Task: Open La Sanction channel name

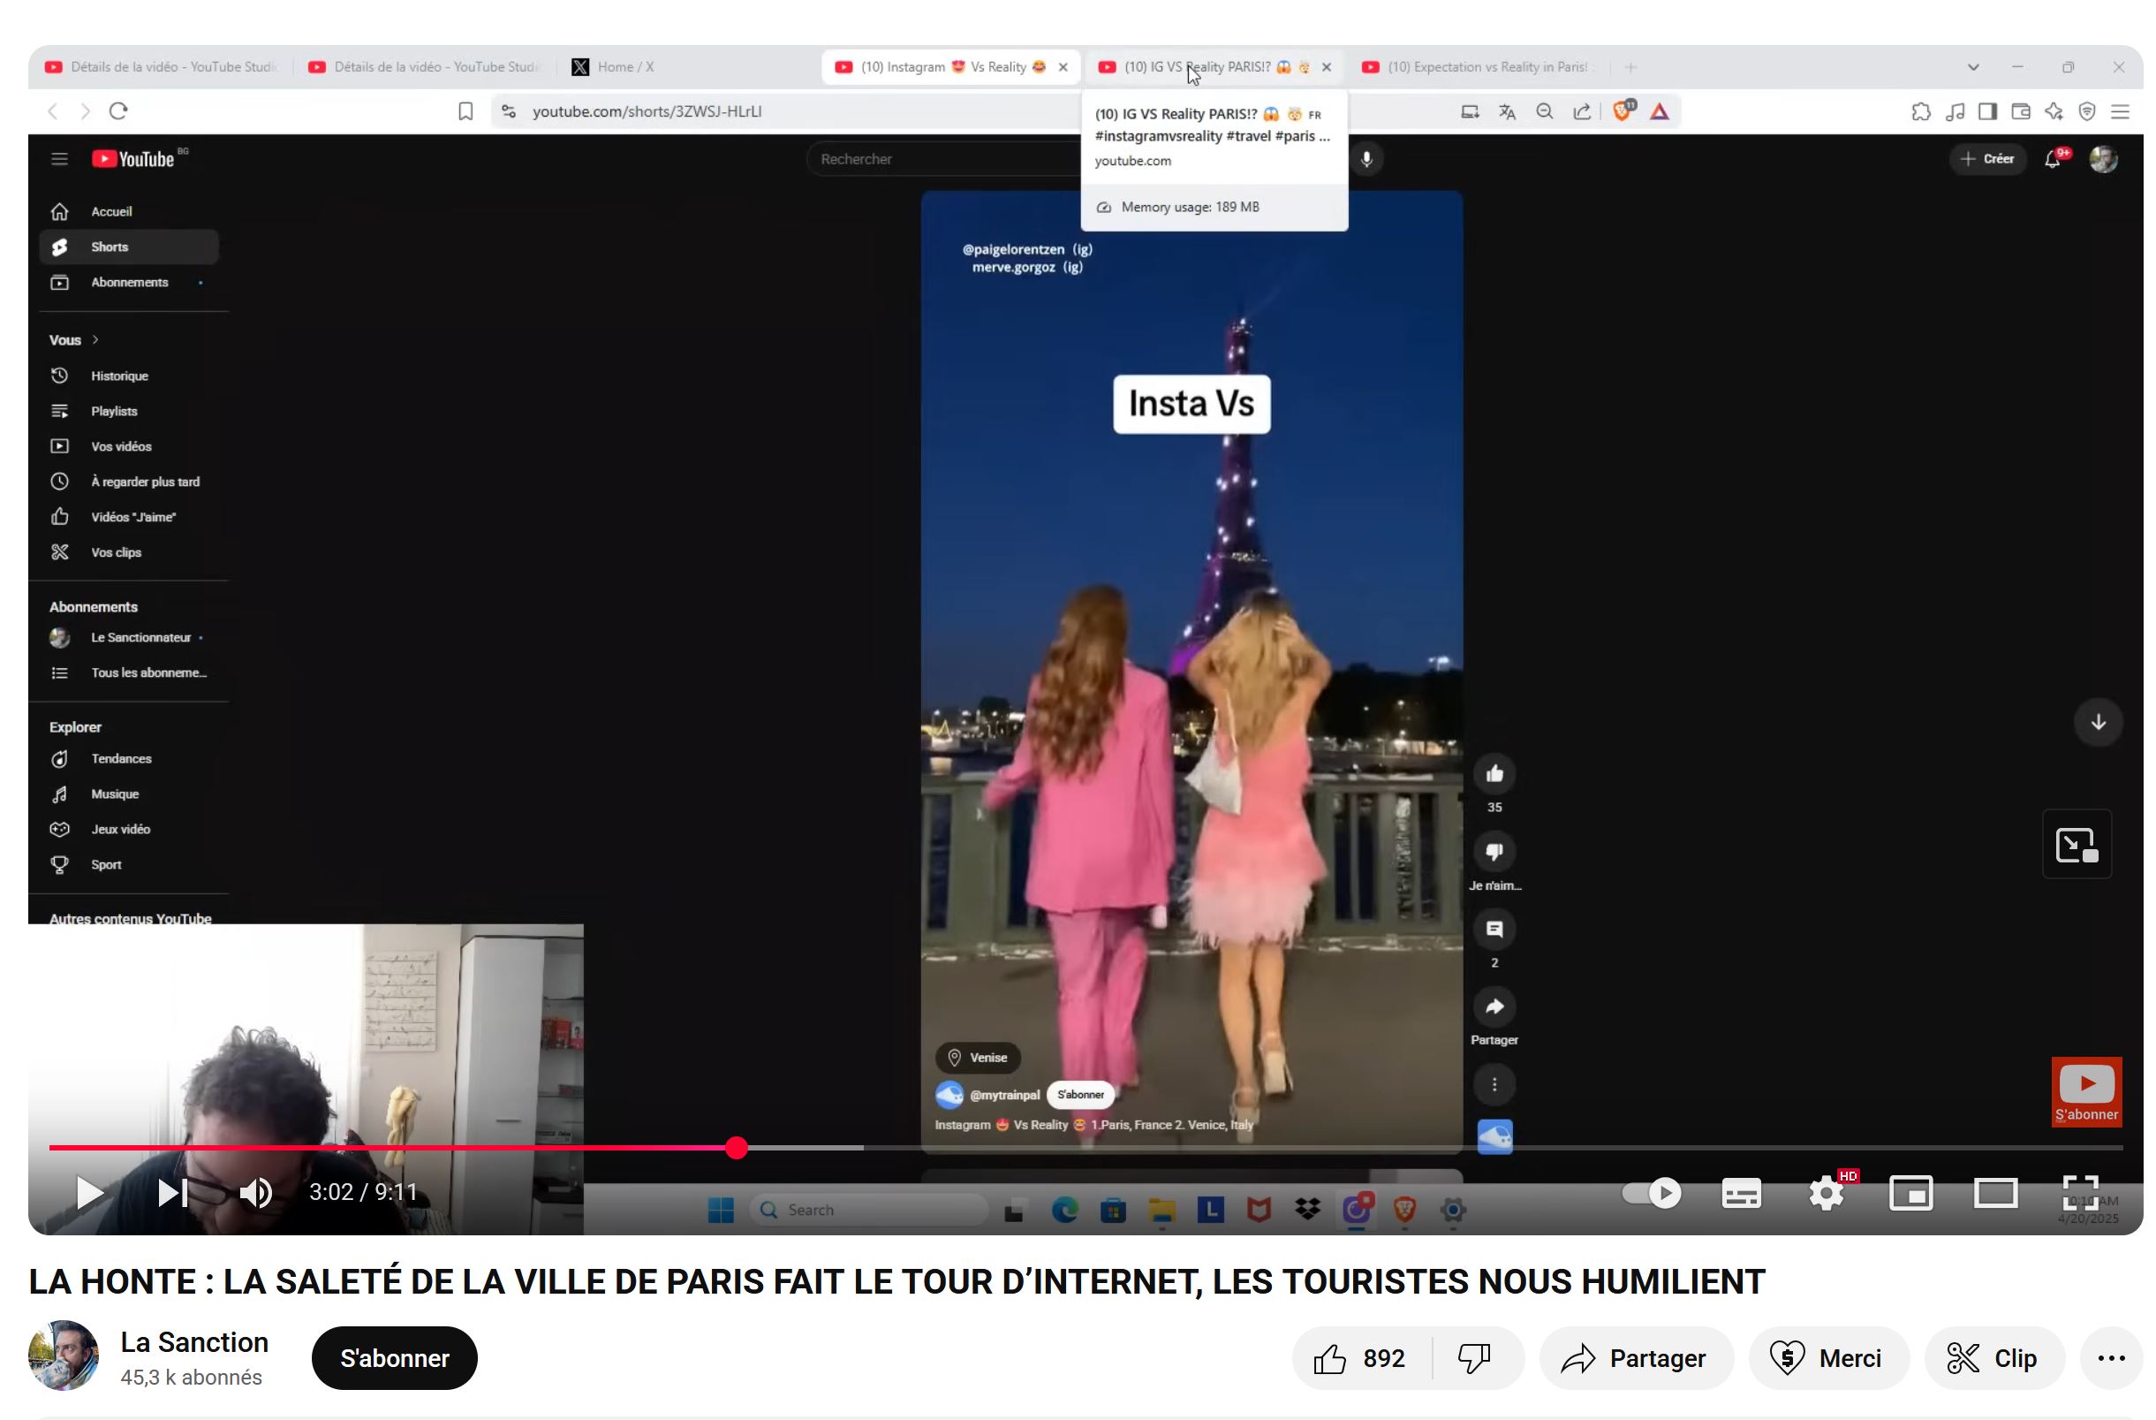Action: [193, 1342]
